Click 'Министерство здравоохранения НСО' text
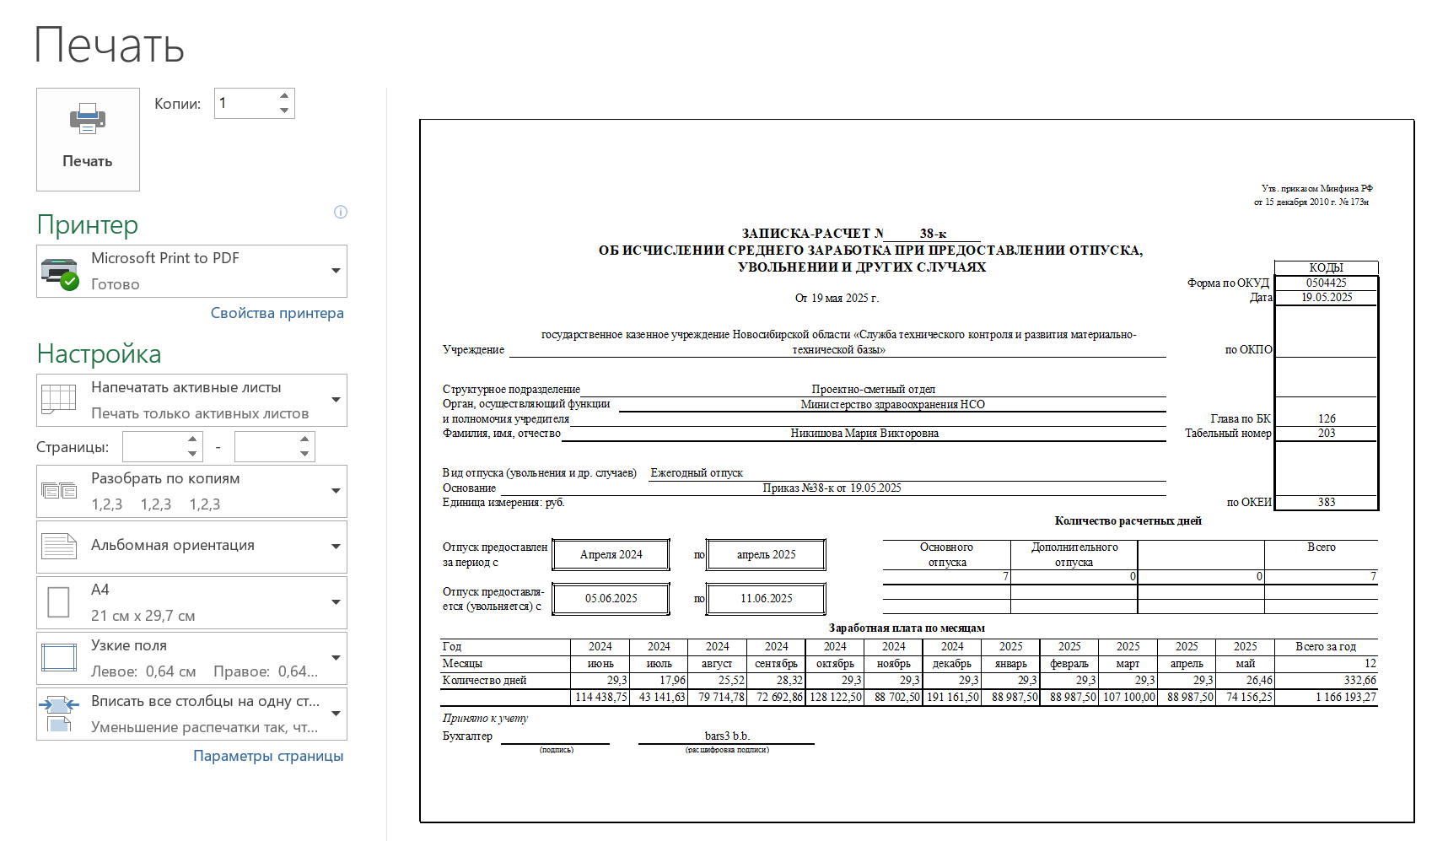 (892, 405)
